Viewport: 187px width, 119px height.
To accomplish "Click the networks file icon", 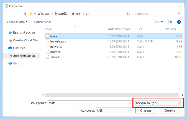I will [x=47, y=46].
